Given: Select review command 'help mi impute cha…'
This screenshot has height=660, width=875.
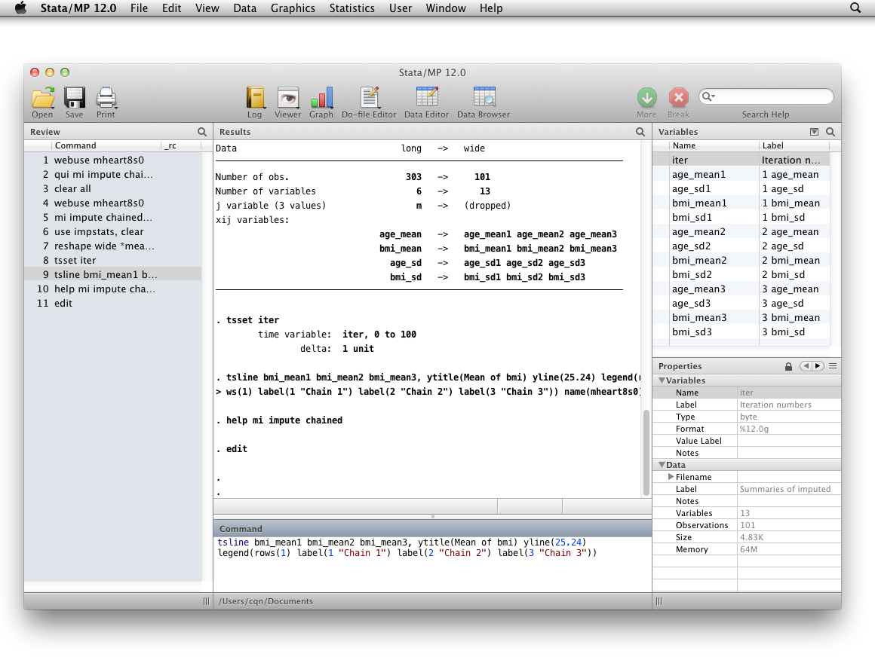Looking at the screenshot, I should [x=112, y=289].
